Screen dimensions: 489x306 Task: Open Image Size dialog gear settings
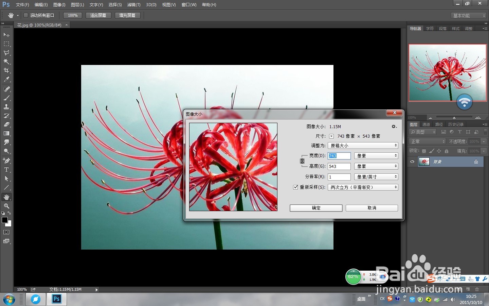pyautogui.click(x=394, y=126)
